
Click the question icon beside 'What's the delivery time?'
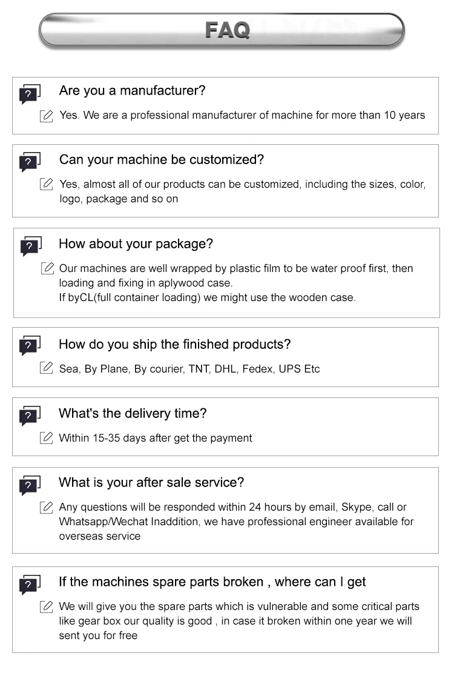30,416
